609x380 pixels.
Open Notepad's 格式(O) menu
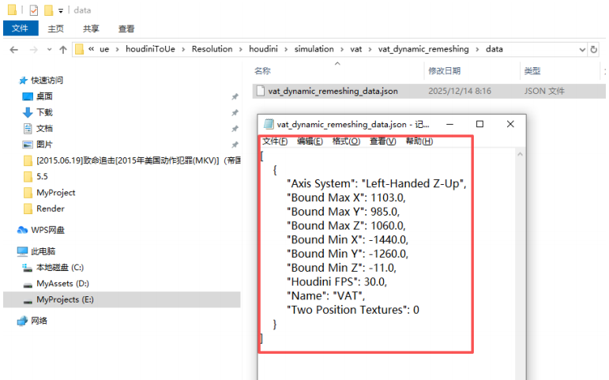(x=346, y=141)
